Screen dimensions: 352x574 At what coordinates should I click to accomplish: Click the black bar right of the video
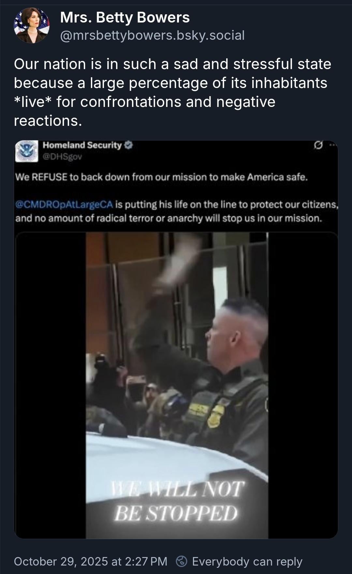(x=303, y=385)
